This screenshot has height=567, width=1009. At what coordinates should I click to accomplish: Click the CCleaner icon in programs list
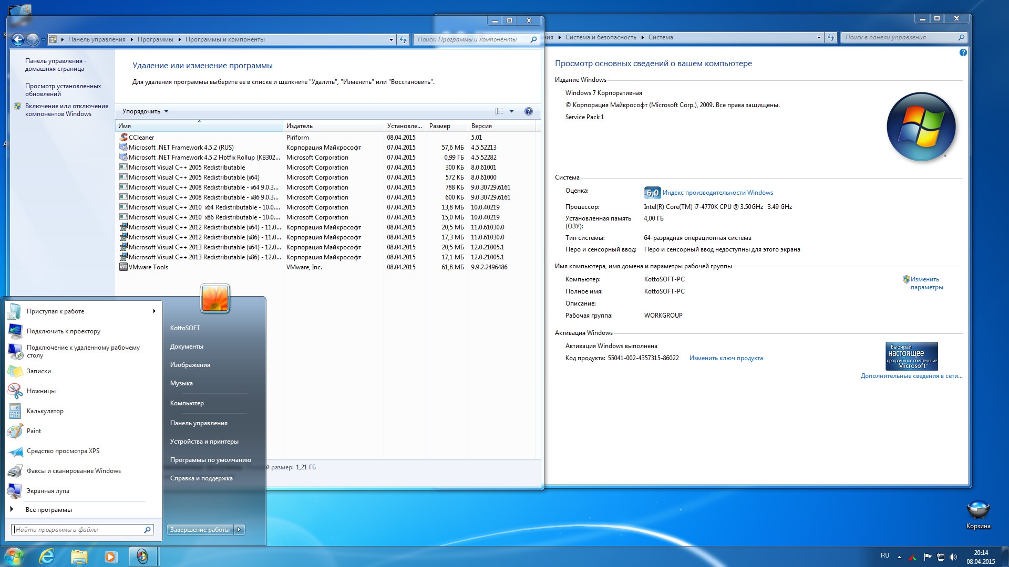(x=123, y=137)
